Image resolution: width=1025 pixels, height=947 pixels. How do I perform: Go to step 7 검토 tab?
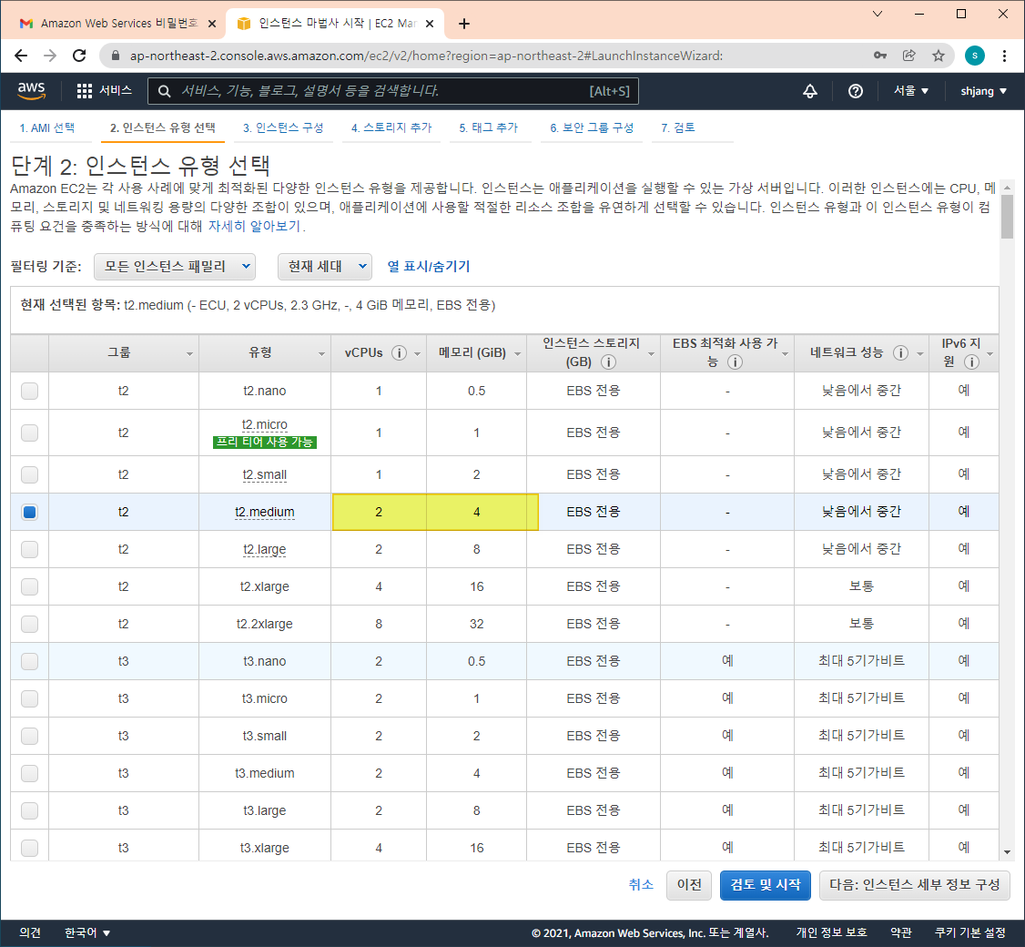pos(678,127)
